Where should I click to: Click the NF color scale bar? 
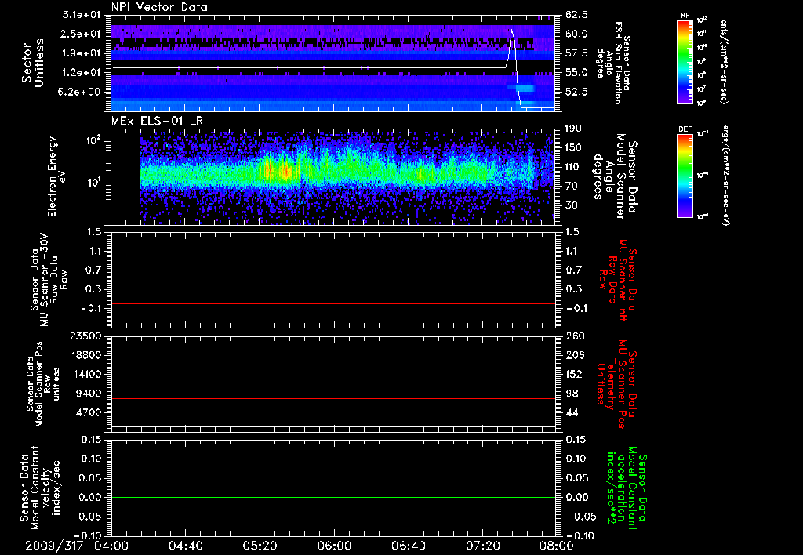(684, 62)
